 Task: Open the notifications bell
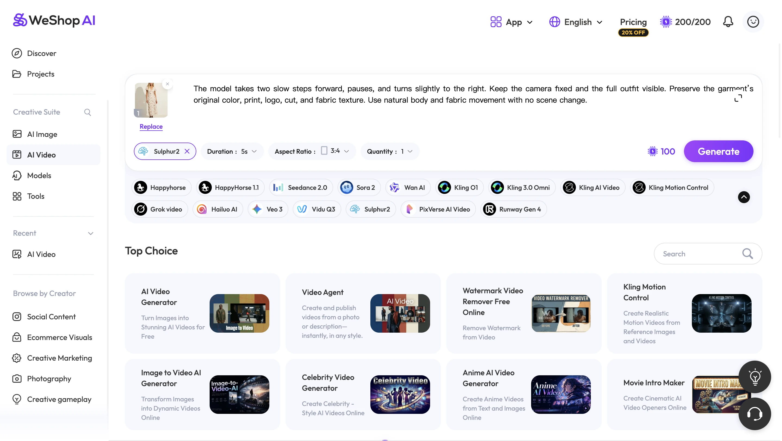728,22
